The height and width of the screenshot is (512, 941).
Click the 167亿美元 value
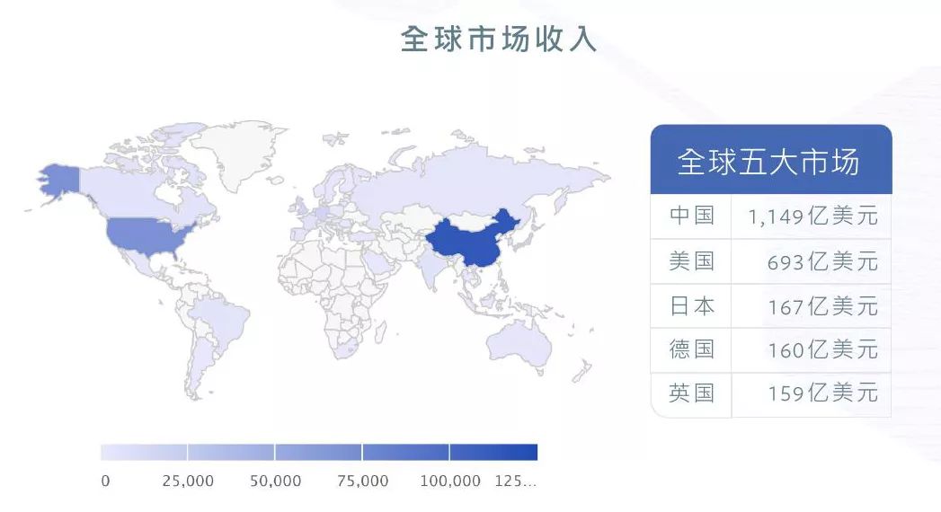point(822,306)
